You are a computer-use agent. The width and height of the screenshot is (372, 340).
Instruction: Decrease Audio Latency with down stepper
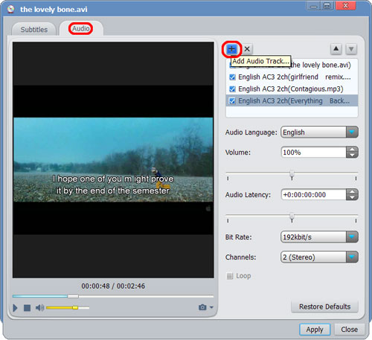click(x=352, y=197)
